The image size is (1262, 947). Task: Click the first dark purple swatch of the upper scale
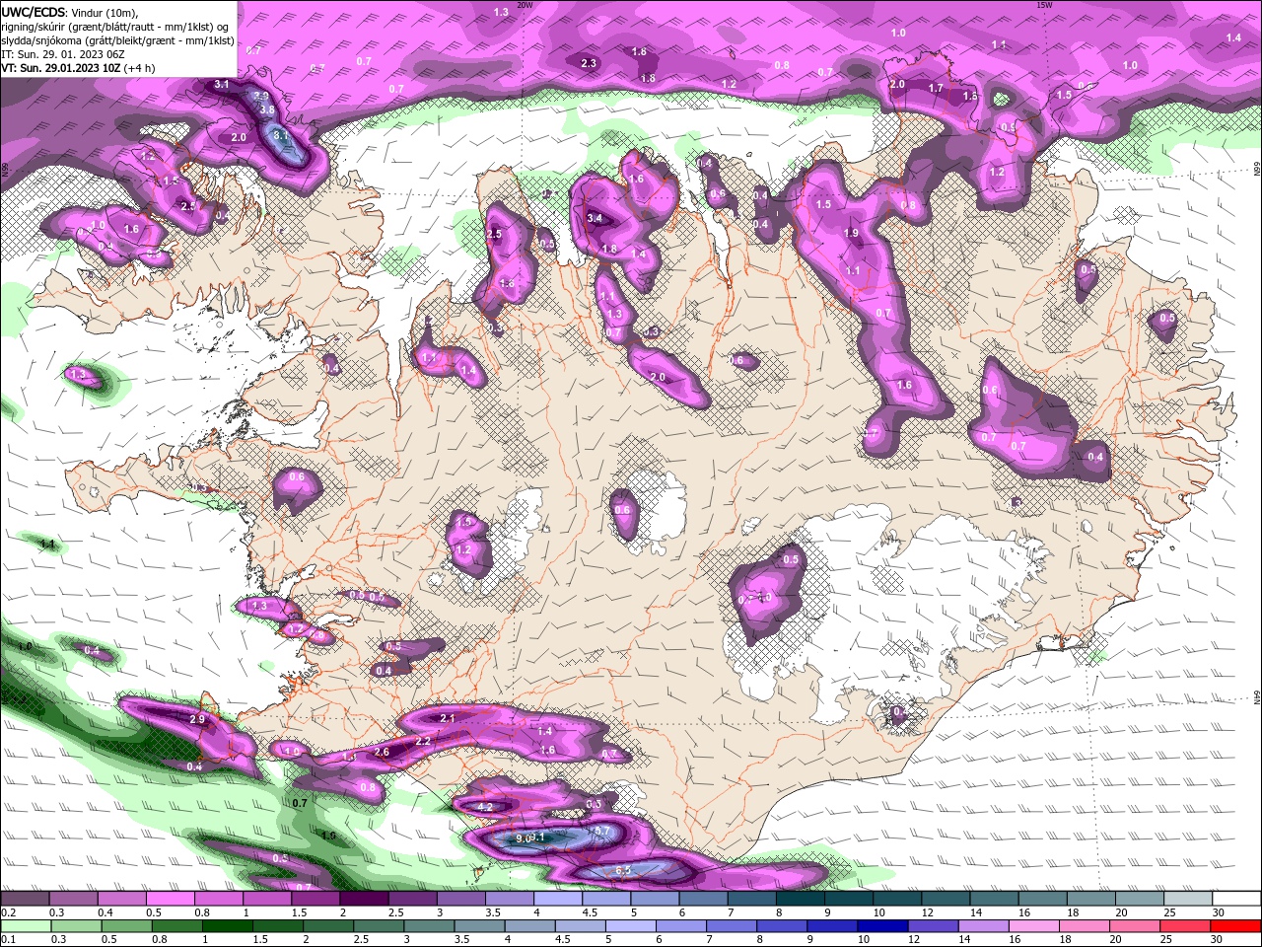[x=25, y=900]
